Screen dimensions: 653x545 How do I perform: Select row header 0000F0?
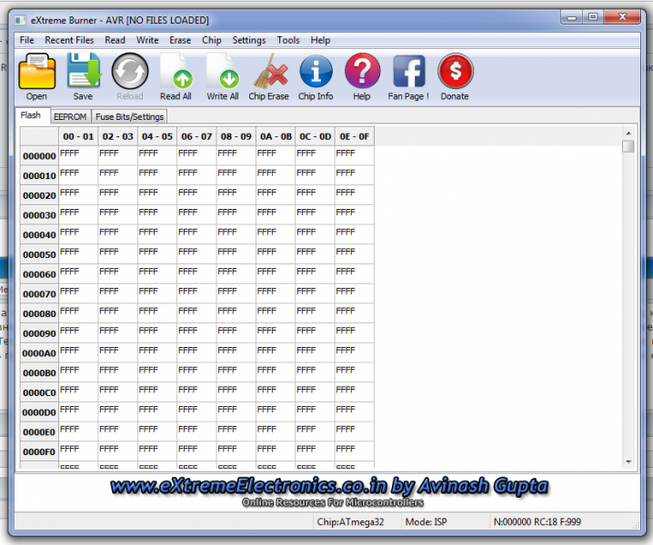(x=40, y=451)
